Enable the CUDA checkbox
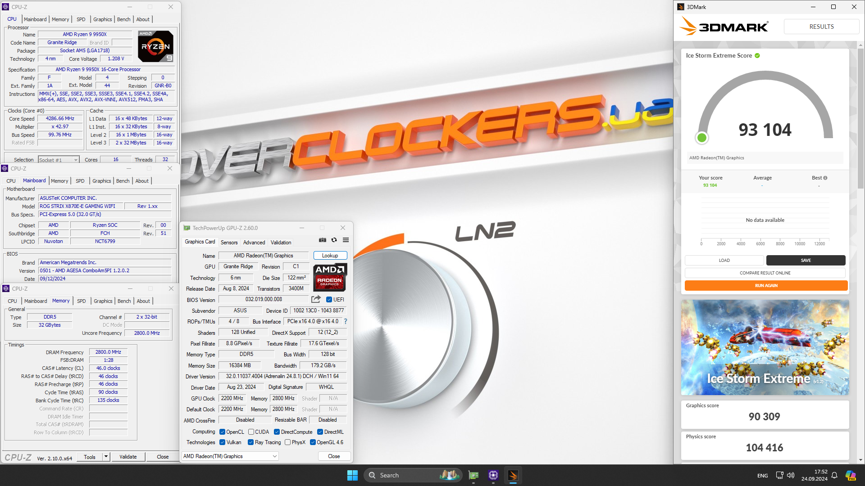This screenshot has height=486, width=865. [251, 432]
